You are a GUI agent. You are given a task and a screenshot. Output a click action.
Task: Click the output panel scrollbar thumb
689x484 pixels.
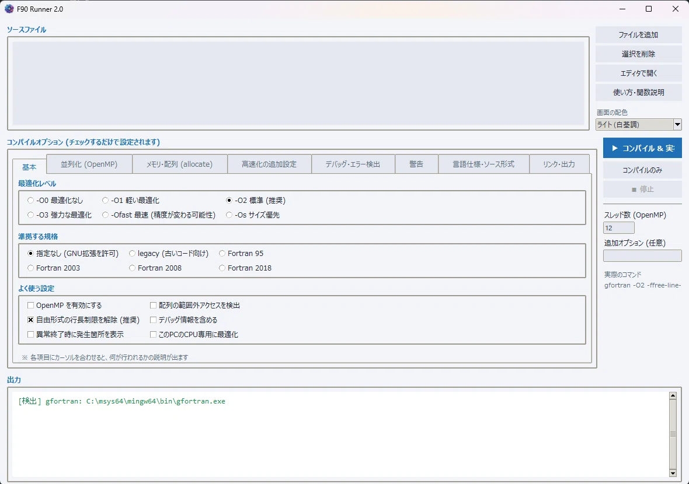[x=673, y=434]
